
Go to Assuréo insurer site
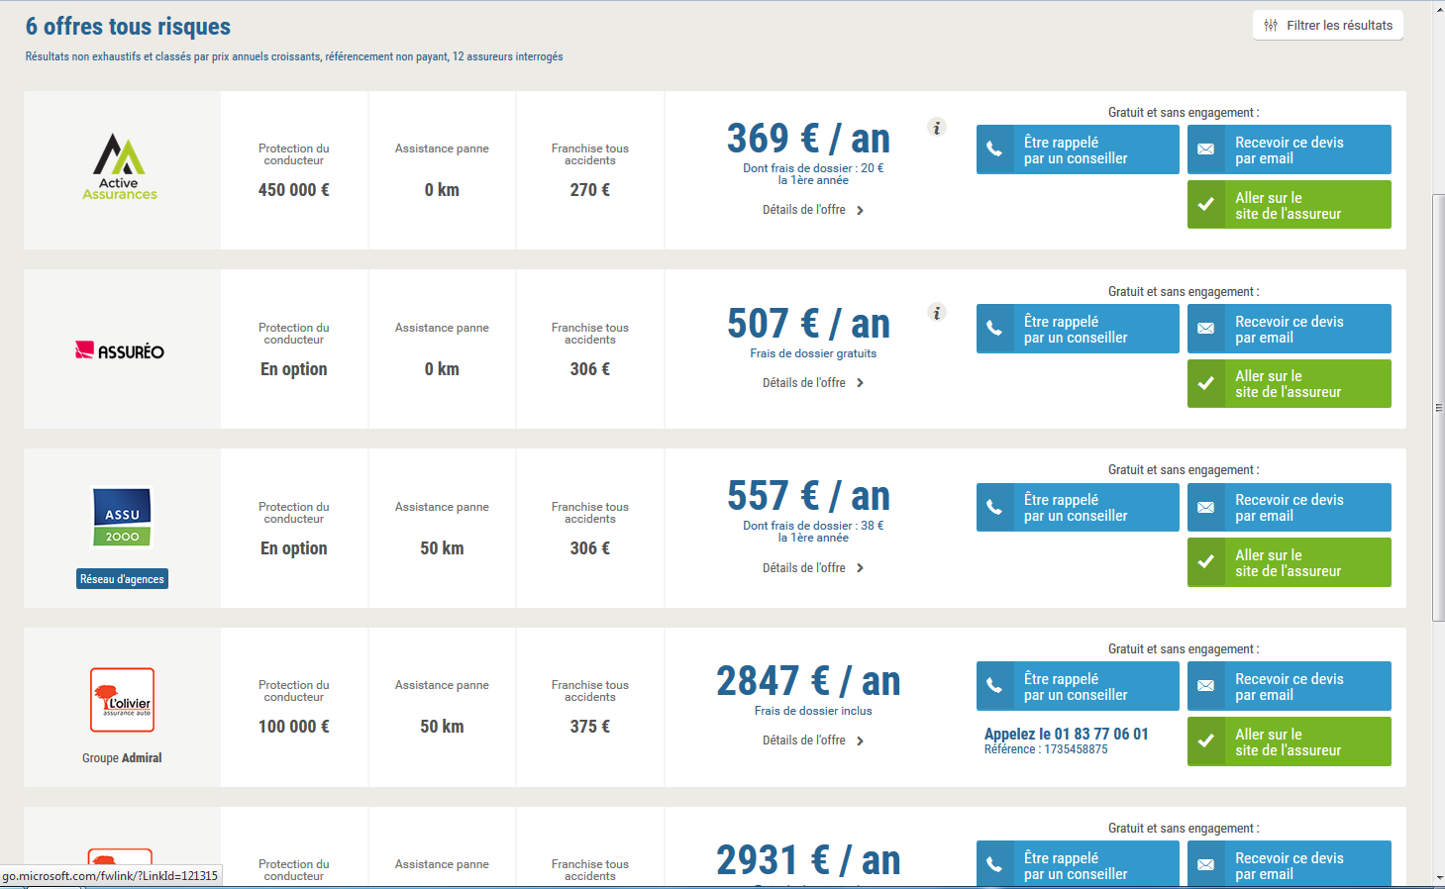[1290, 383]
